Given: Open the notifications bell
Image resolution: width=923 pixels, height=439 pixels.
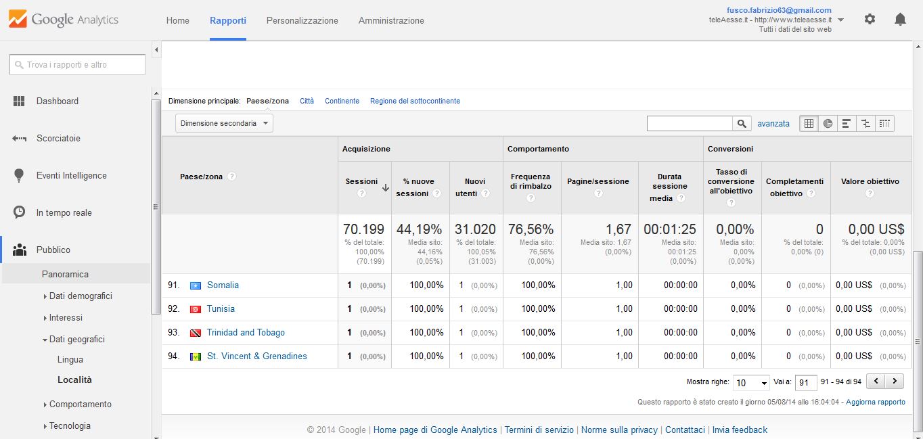Looking at the screenshot, I should tap(900, 19).
